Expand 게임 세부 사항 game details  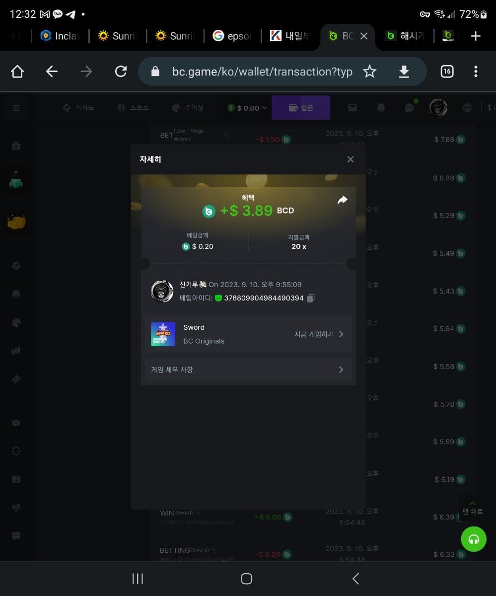pyautogui.click(x=248, y=370)
